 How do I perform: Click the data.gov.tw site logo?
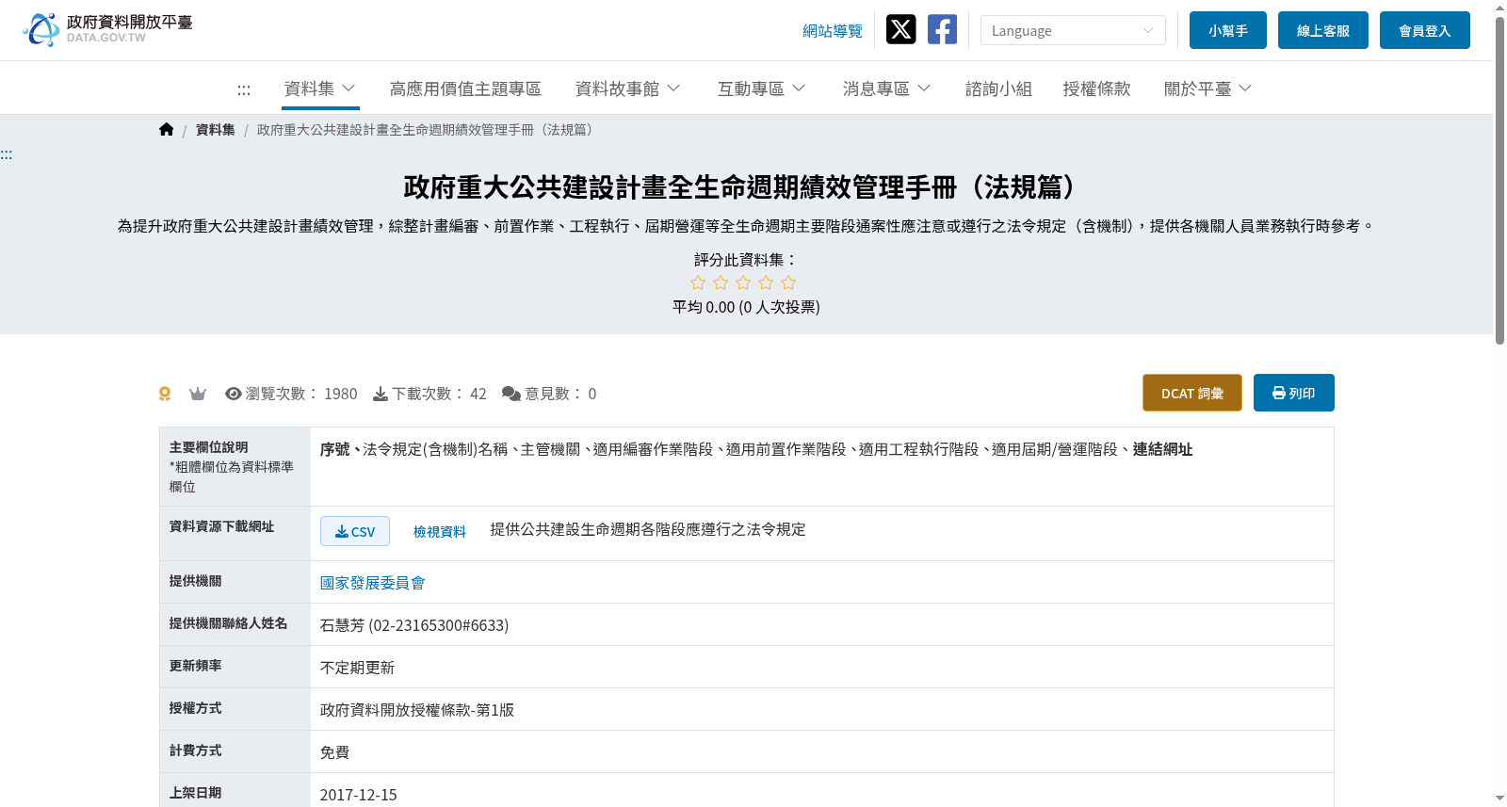[x=107, y=29]
